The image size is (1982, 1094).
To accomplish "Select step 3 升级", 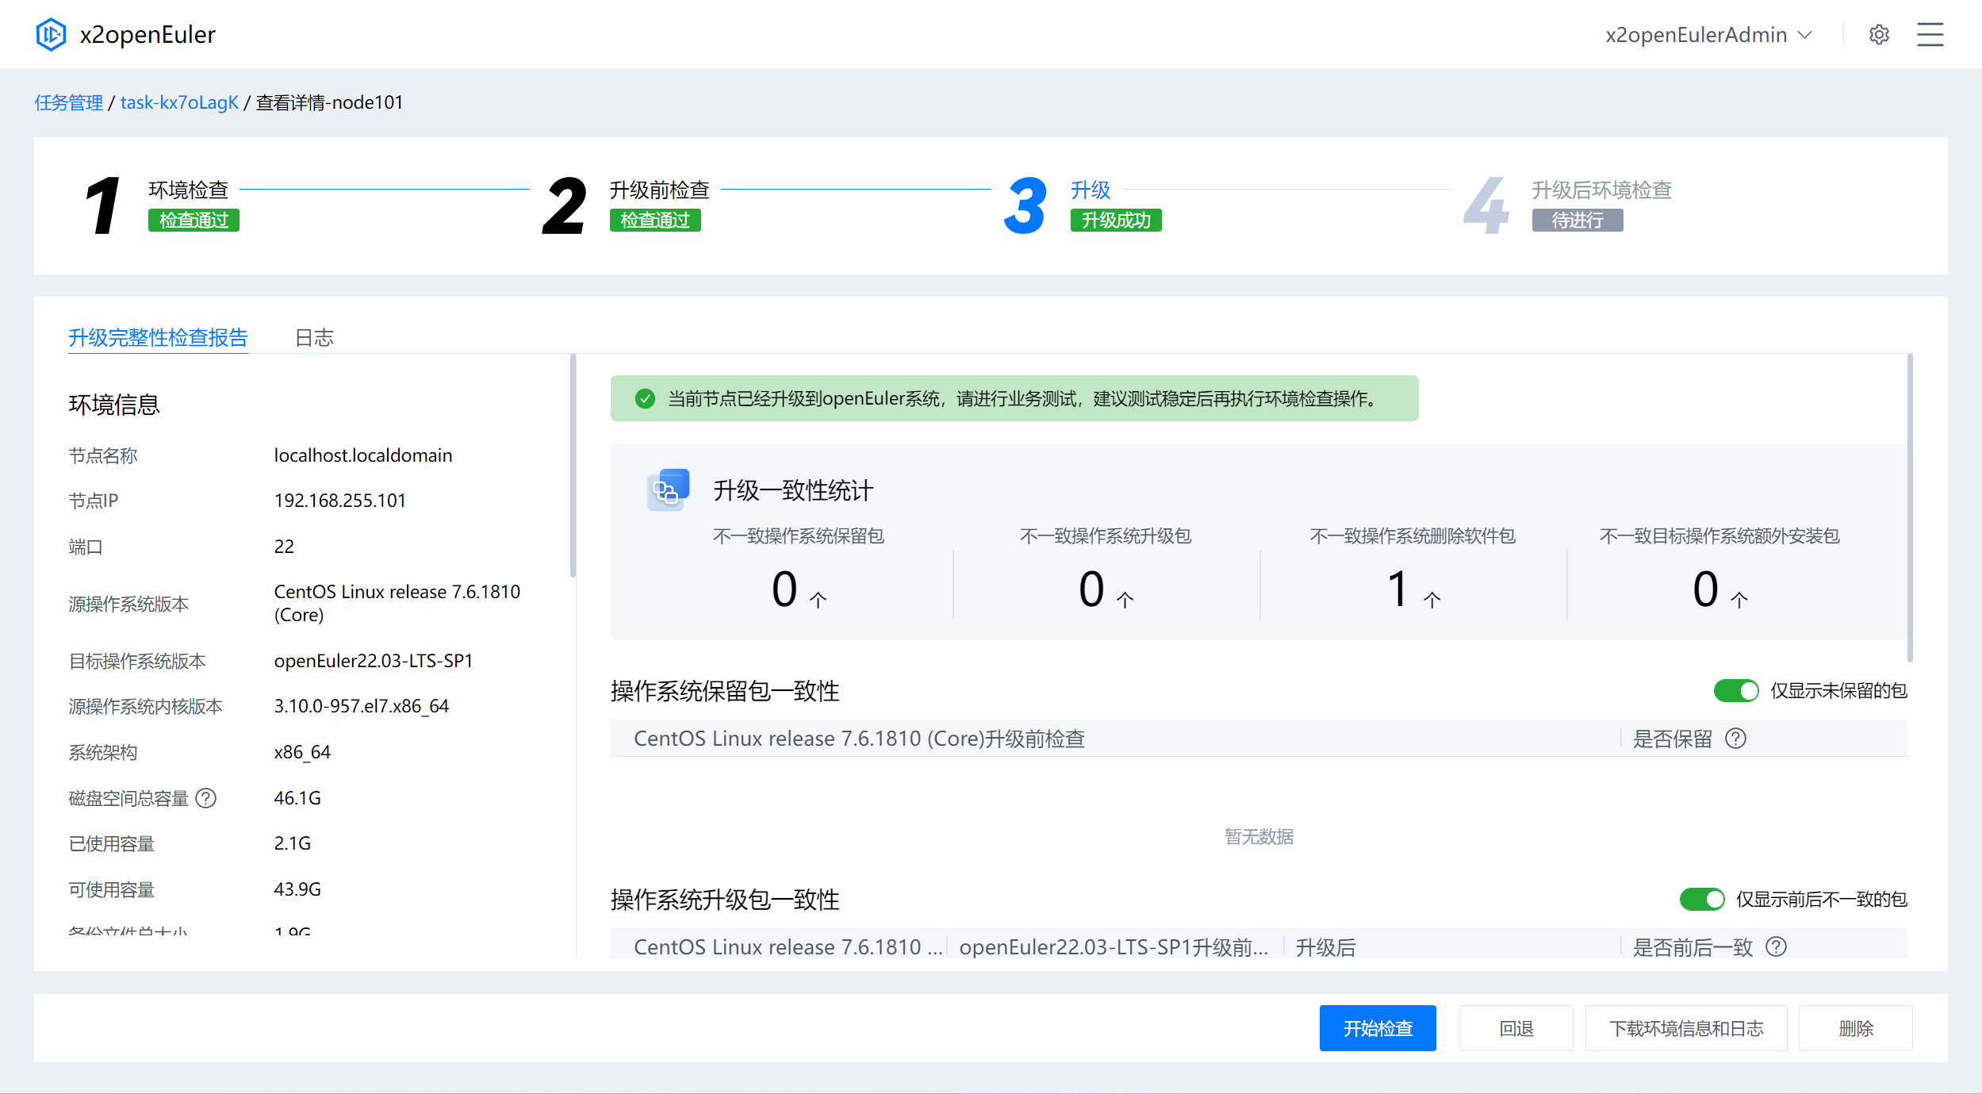I will tap(1082, 205).
